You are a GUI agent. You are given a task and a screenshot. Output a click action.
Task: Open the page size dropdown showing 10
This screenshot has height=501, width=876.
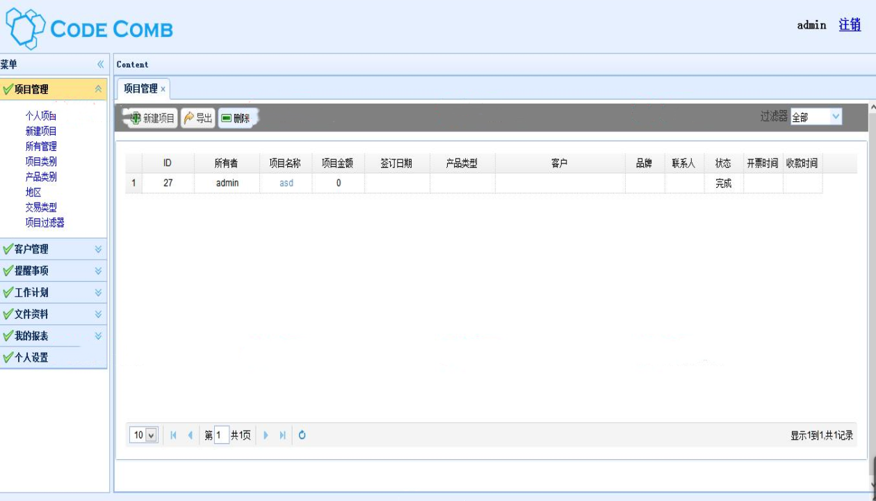pyautogui.click(x=144, y=435)
